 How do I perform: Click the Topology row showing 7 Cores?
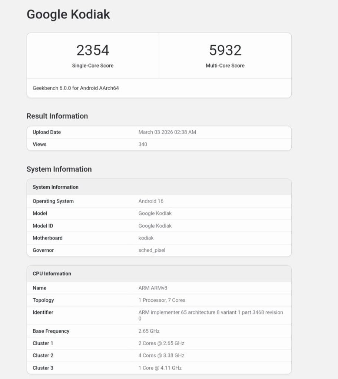click(x=158, y=300)
